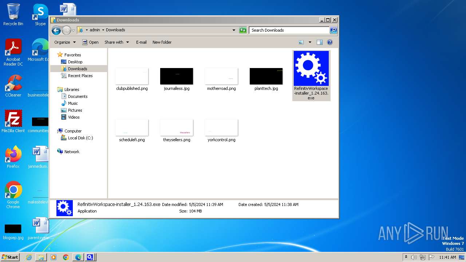Launch FileZilla Client from desktop
Screen dimensions: 466x262
click(13, 122)
